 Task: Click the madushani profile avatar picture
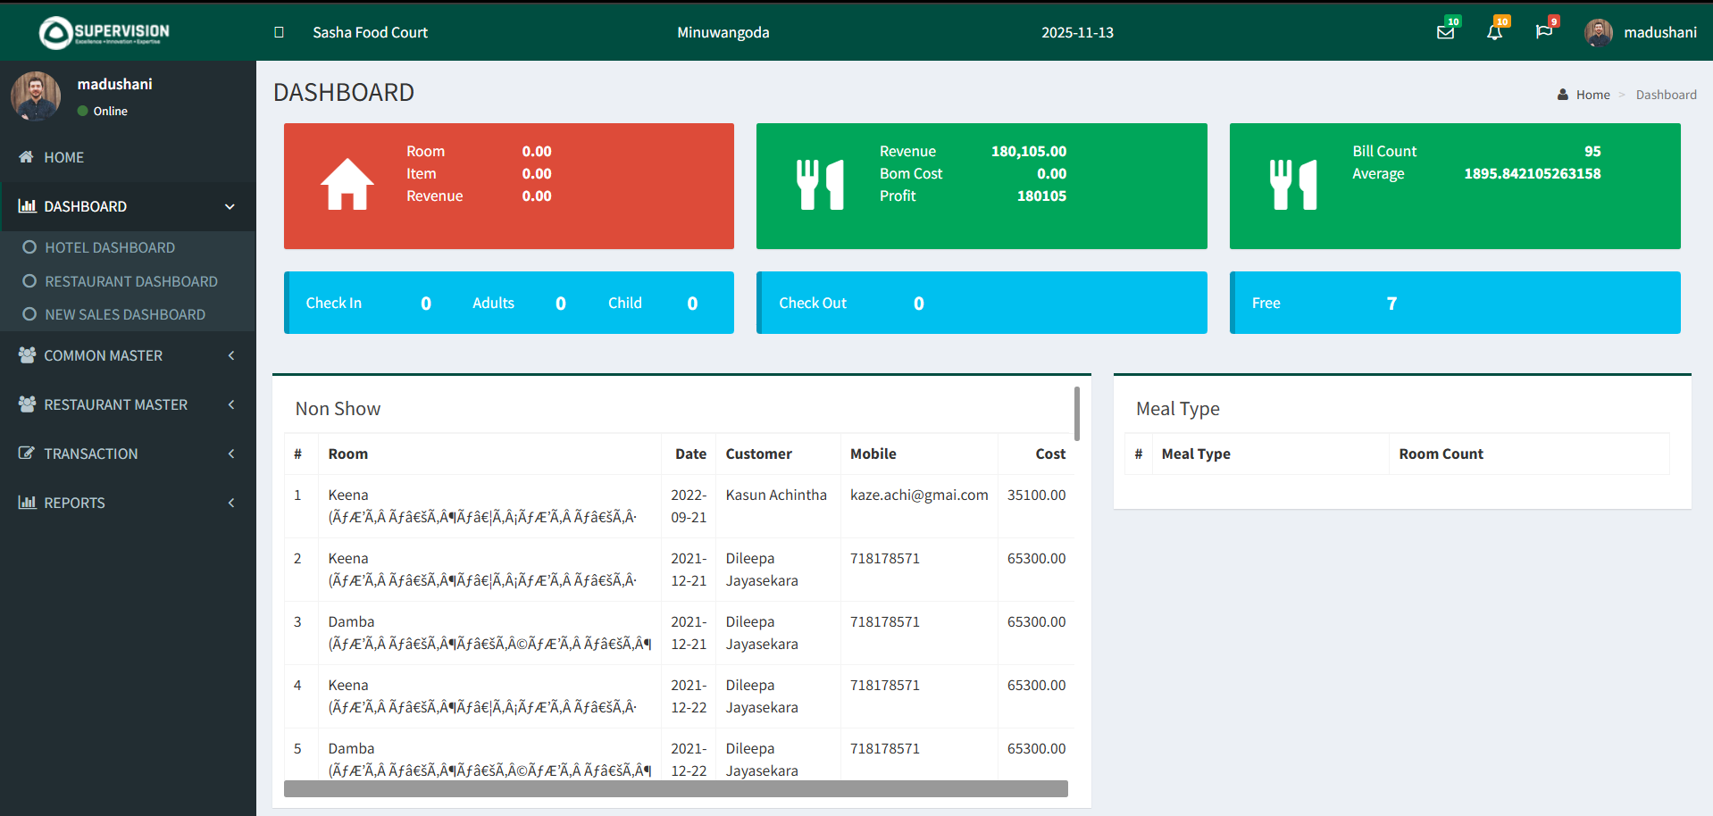tap(1598, 32)
